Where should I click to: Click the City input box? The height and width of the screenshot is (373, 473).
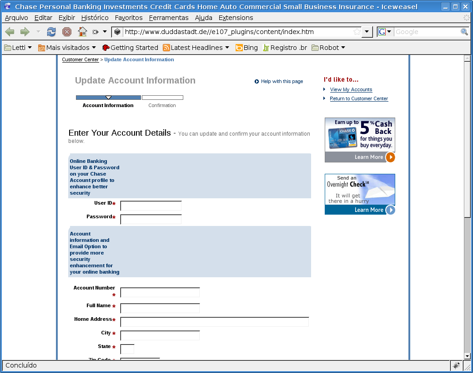[x=160, y=335]
